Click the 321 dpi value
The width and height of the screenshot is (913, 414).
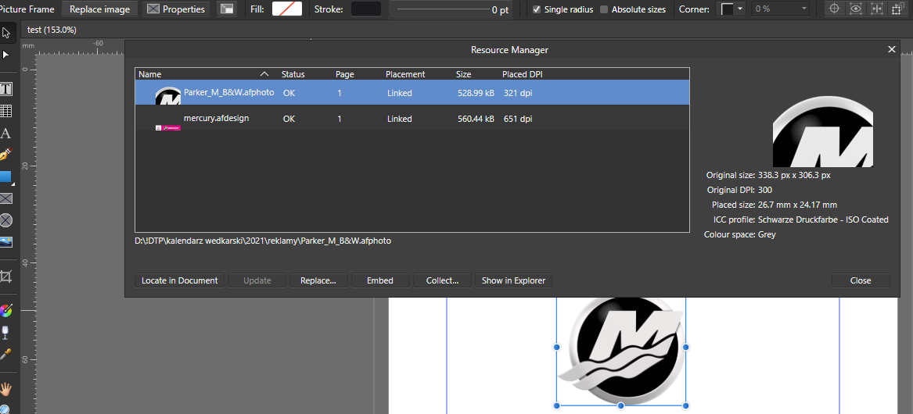point(518,93)
